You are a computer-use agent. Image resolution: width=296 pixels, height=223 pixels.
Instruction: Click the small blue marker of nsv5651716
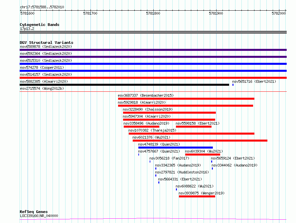233,85
